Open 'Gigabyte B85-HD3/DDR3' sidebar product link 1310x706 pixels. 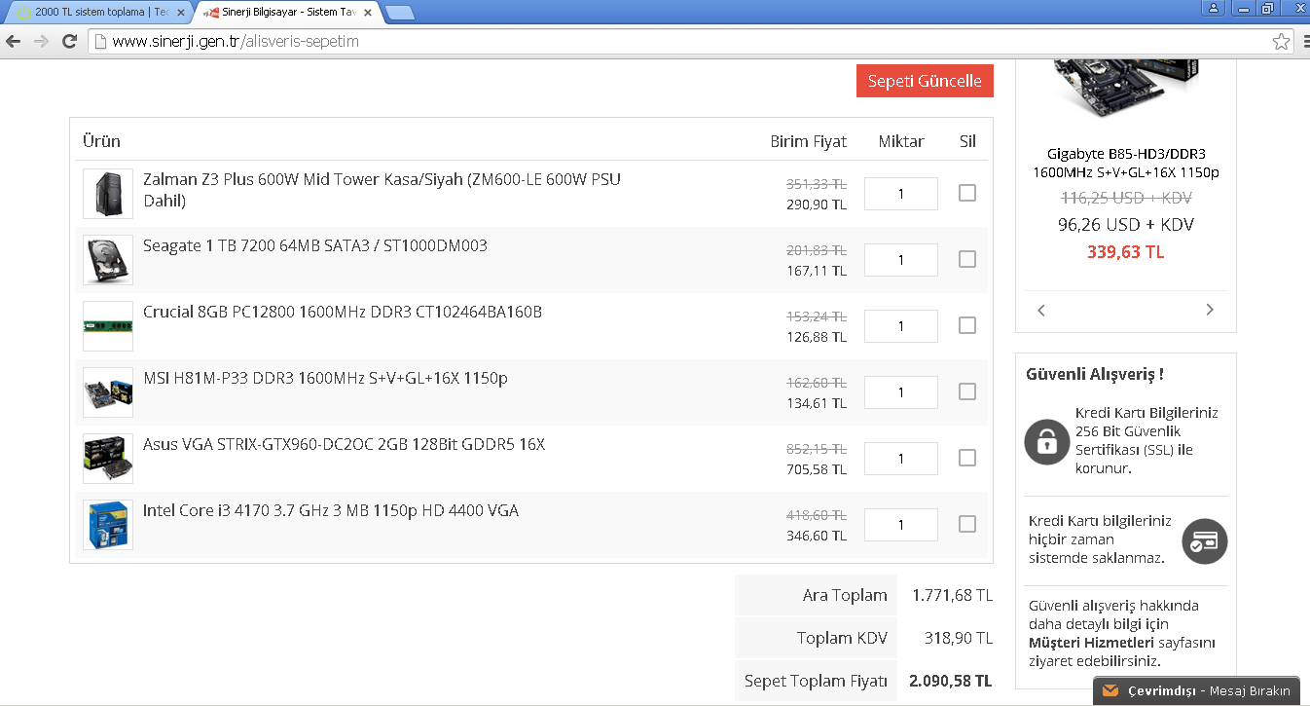1126,163
